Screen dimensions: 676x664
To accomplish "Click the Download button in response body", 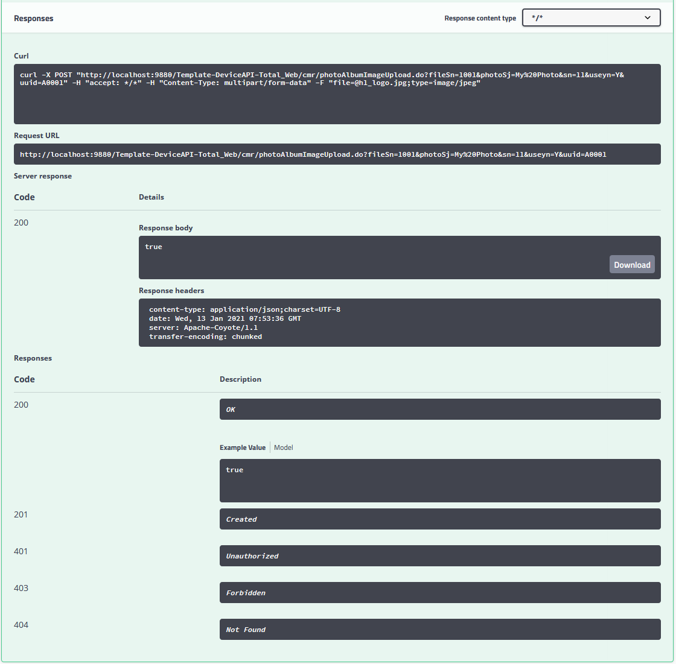I will pyautogui.click(x=631, y=265).
